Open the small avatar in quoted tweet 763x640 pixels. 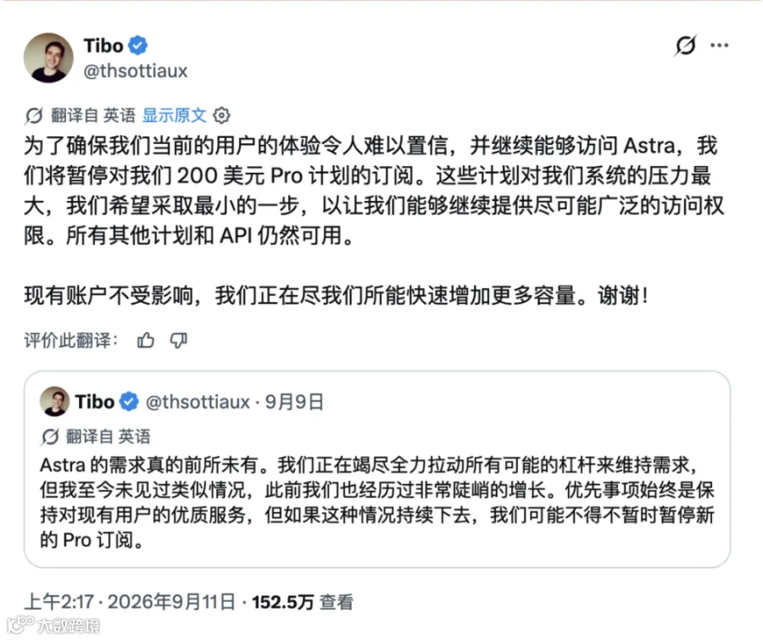[x=54, y=402]
